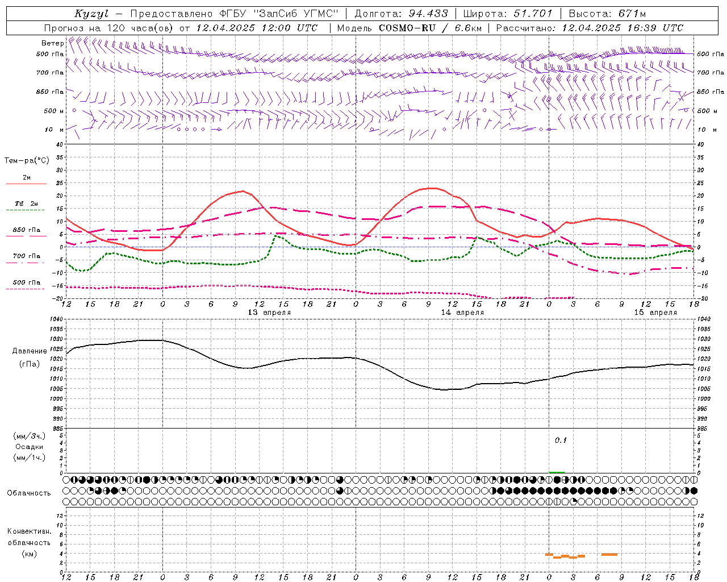Click the '2м' temperature legend entry

click(x=27, y=177)
